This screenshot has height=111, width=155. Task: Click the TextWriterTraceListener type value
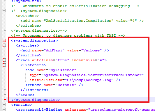pyautogui.click(x=93, y=75)
